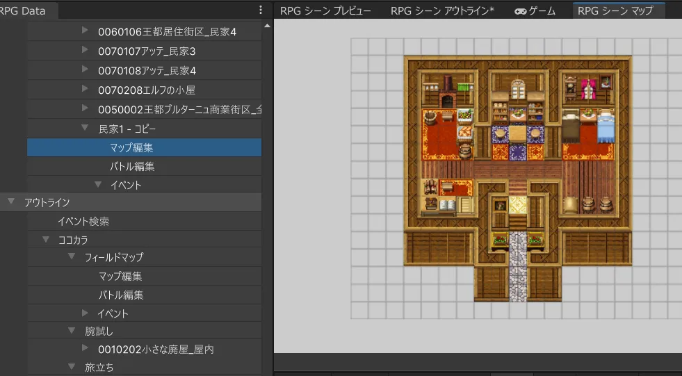This screenshot has width=682, height=376.
Task: Open the RPG Data panel three-dot menu
Action: coord(260,10)
